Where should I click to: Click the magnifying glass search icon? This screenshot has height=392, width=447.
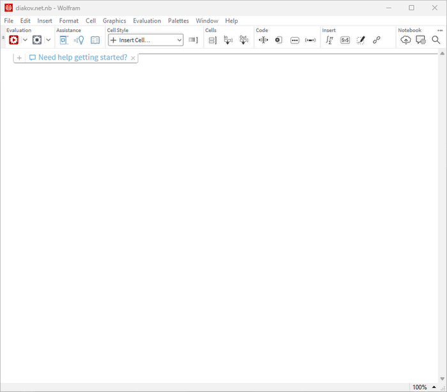pos(436,40)
